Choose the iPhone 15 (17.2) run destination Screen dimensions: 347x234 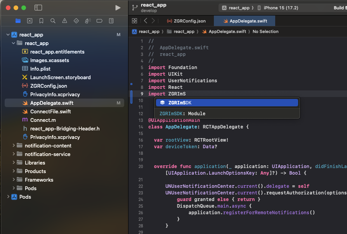[278, 8]
